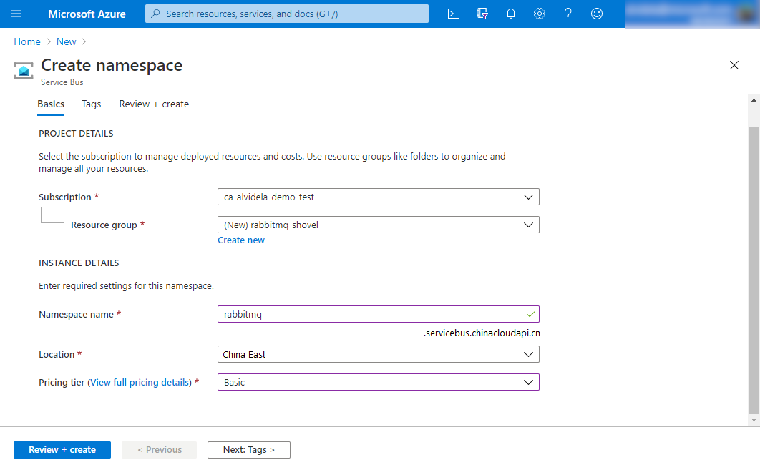The width and height of the screenshot is (760, 460).
Task: Open View full pricing details link
Action: 140,383
